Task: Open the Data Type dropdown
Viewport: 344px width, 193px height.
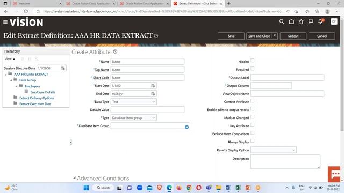Action: (134, 102)
